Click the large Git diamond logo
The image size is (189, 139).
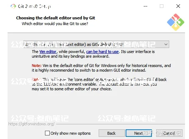[176, 22]
